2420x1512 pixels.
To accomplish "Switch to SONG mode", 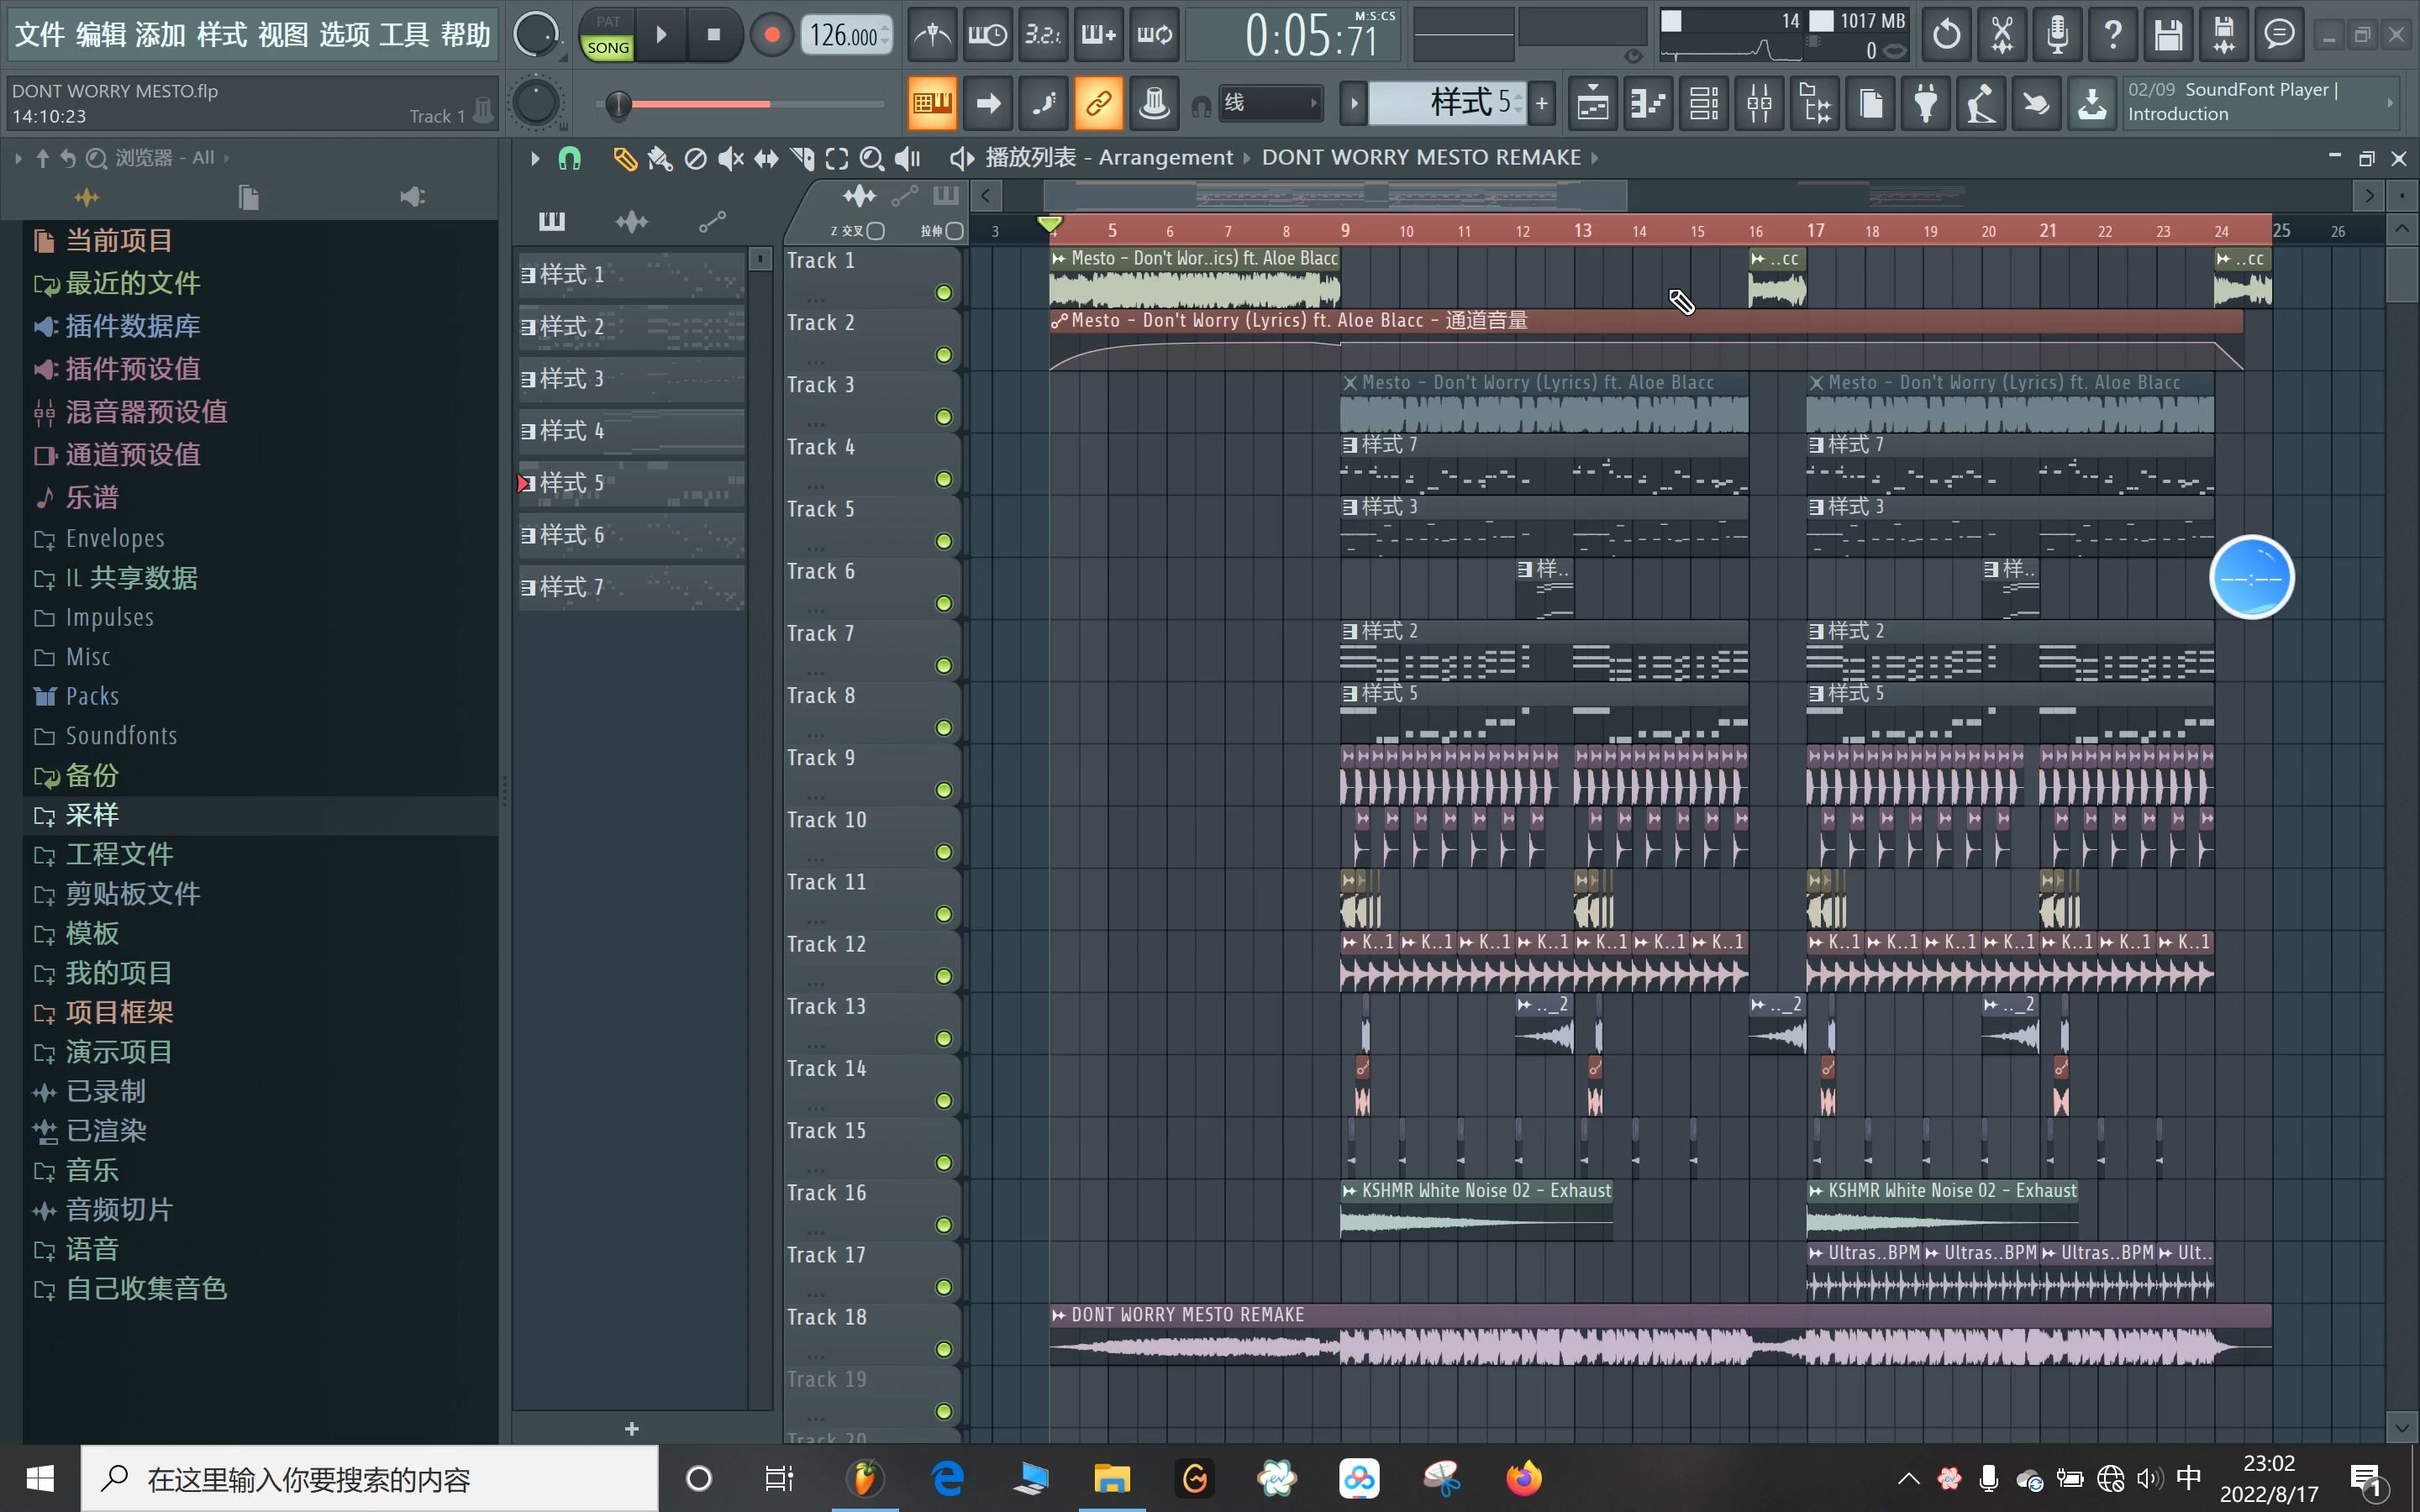I will click(x=608, y=47).
